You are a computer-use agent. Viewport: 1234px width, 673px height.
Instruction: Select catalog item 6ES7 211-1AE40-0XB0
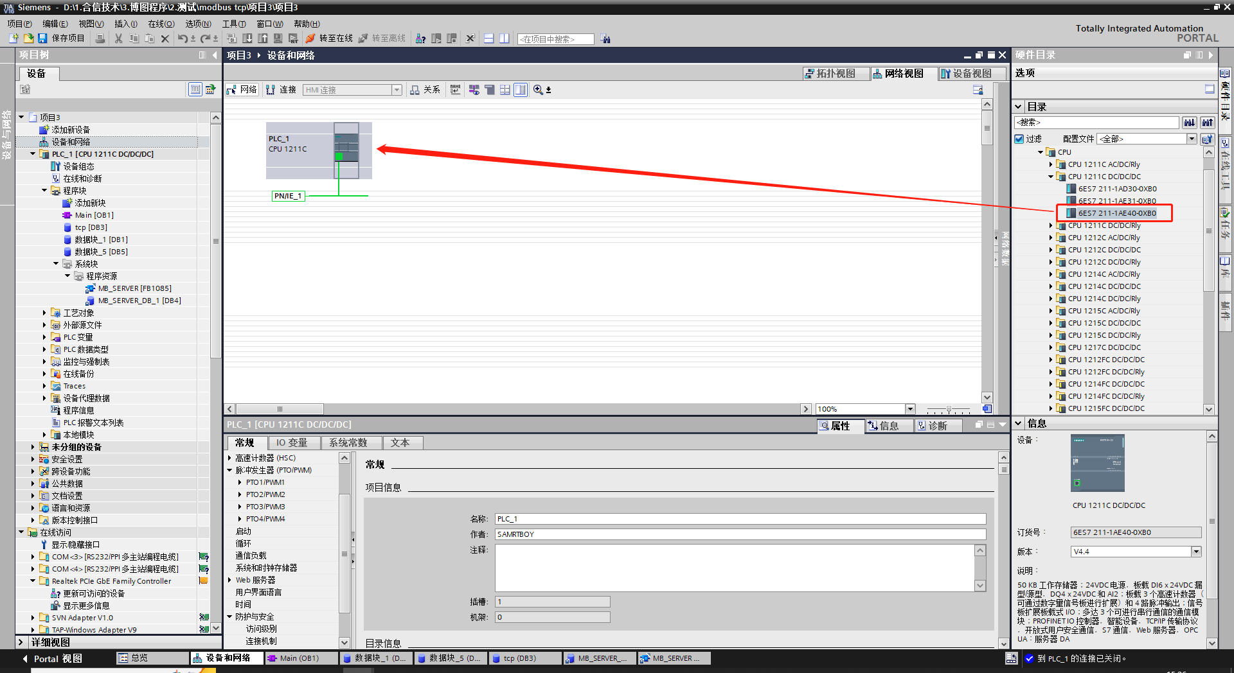coord(1117,213)
